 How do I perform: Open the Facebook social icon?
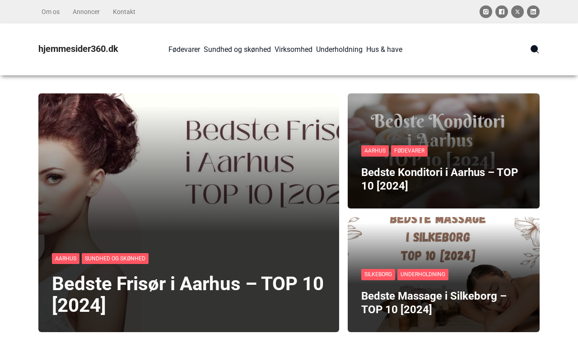coord(502,12)
